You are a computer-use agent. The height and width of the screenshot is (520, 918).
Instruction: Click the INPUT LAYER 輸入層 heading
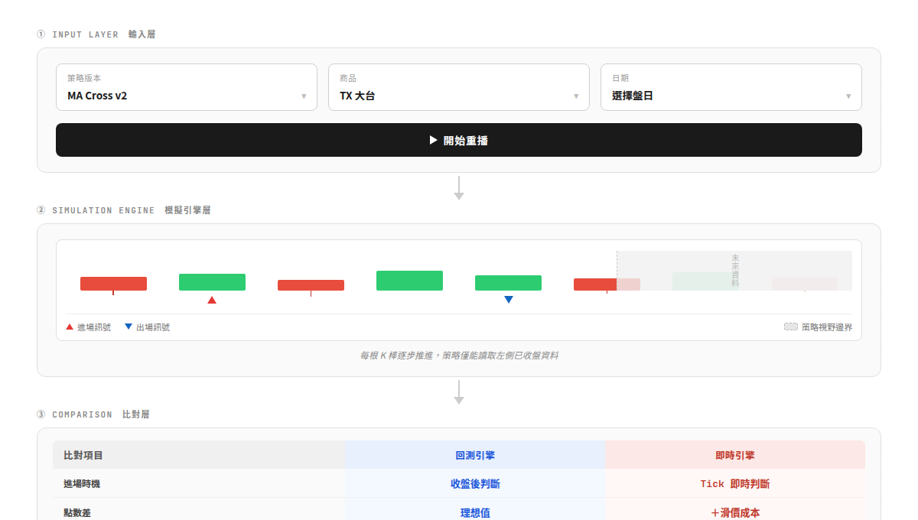point(96,34)
